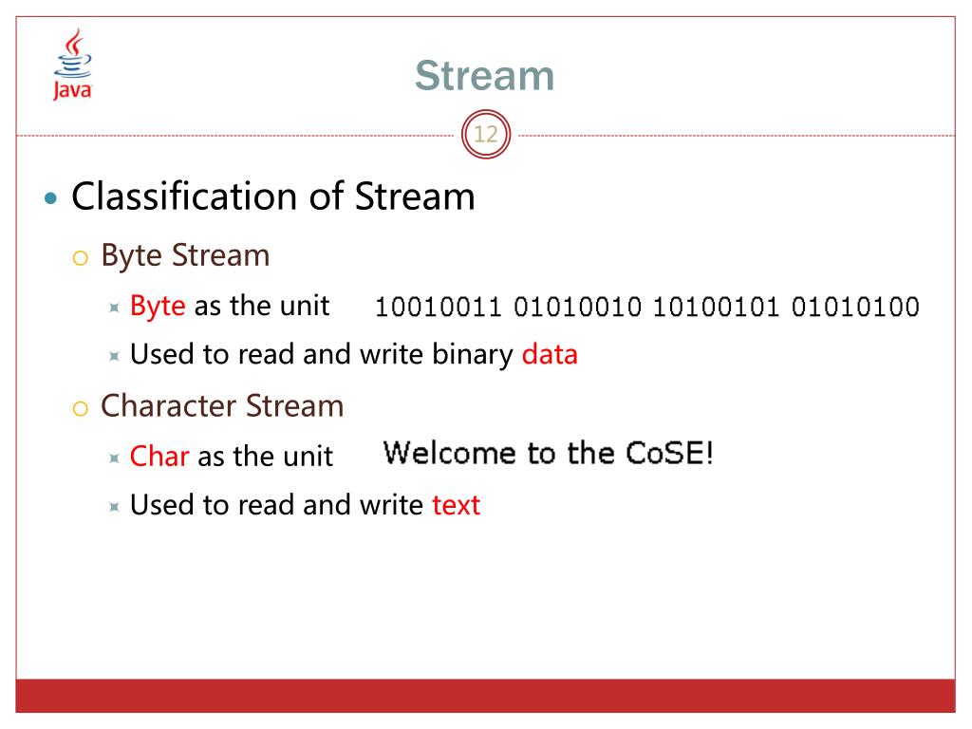This screenshot has width=972, height=729.
Task: Click the star bullet before binary data line
Action: [114, 356]
